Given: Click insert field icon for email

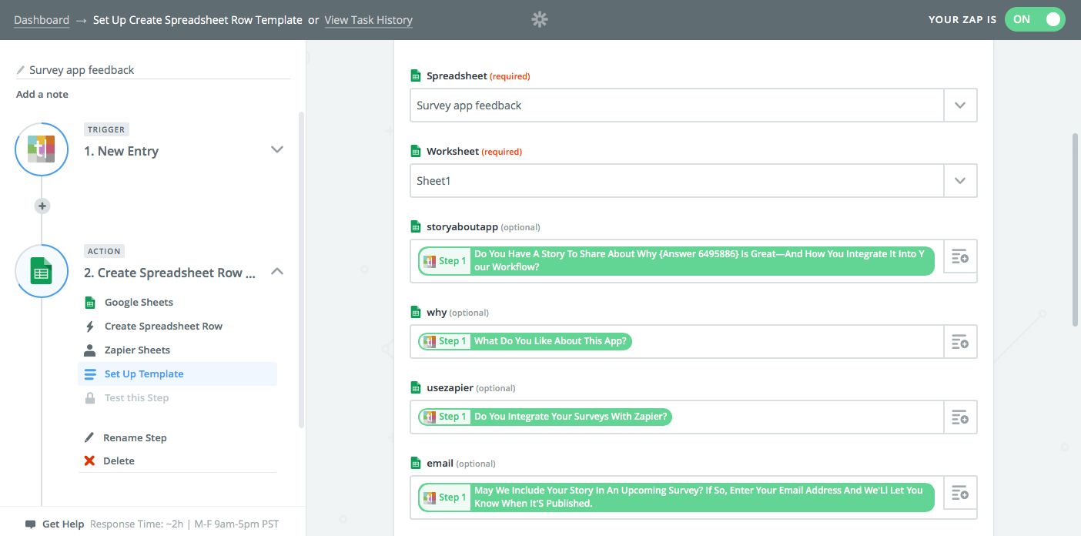Looking at the screenshot, I should point(960,497).
